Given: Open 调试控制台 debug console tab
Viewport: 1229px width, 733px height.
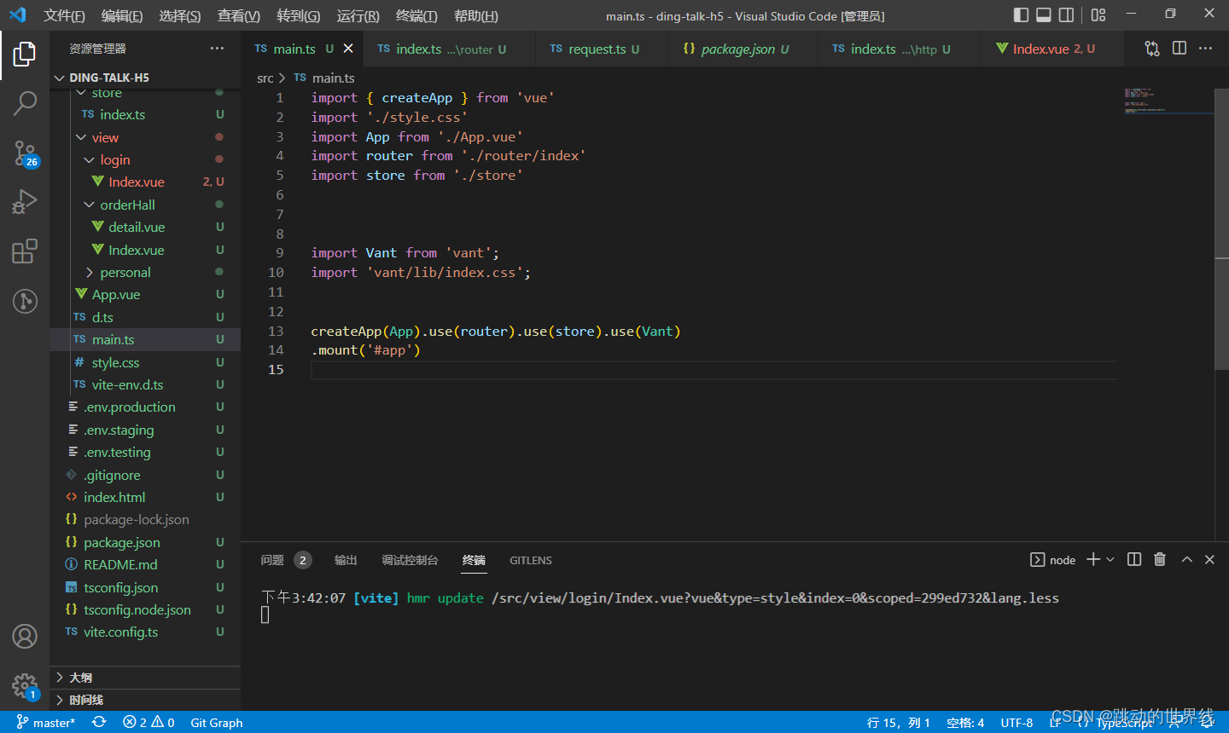Looking at the screenshot, I should pos(410,560).
